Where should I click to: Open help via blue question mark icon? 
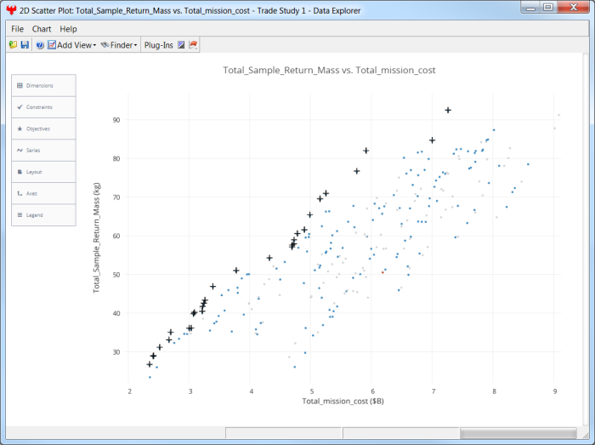click(x=40, y=45)
